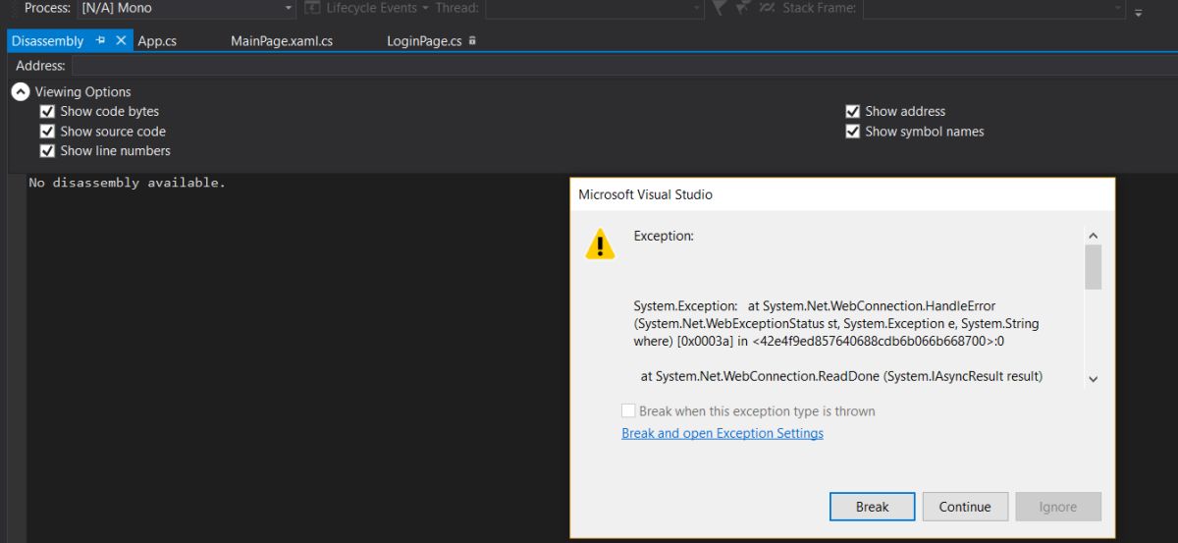Screen dimensions: 1178x543
Task: Click the lock icon on LoginPage.cs tab
Action: click(472, 41)
